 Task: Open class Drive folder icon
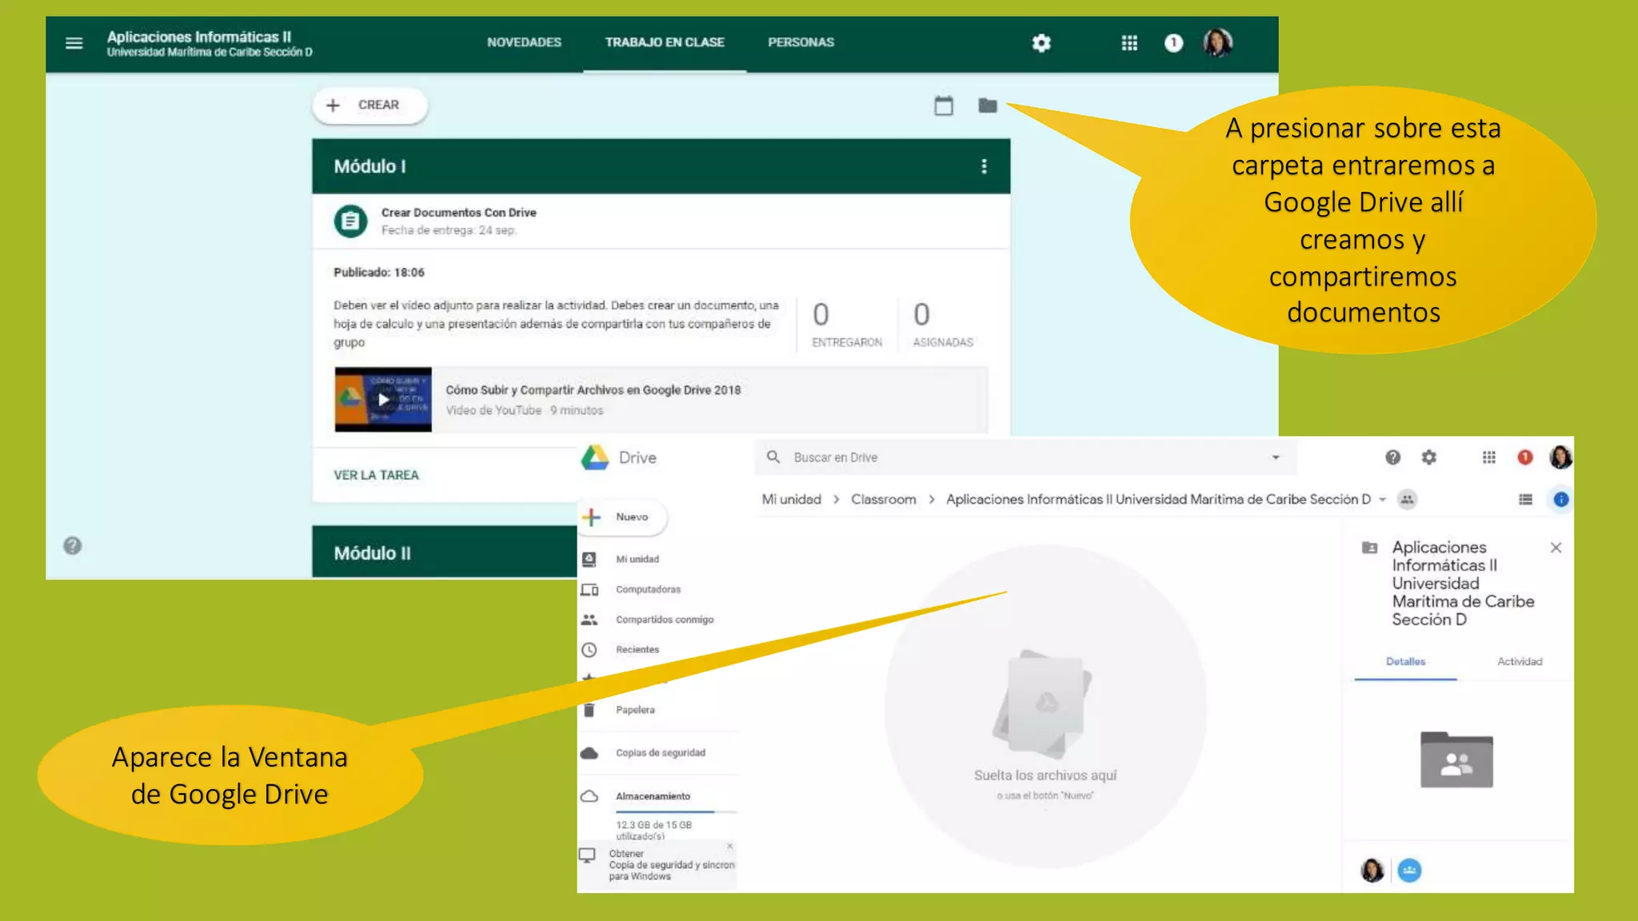tap(988, 106)
